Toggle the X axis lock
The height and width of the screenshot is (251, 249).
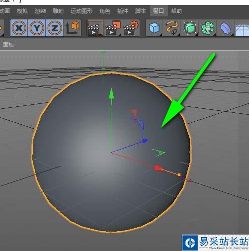19,28
